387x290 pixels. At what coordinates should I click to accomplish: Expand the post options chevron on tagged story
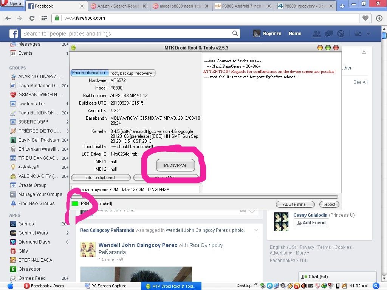256,230
